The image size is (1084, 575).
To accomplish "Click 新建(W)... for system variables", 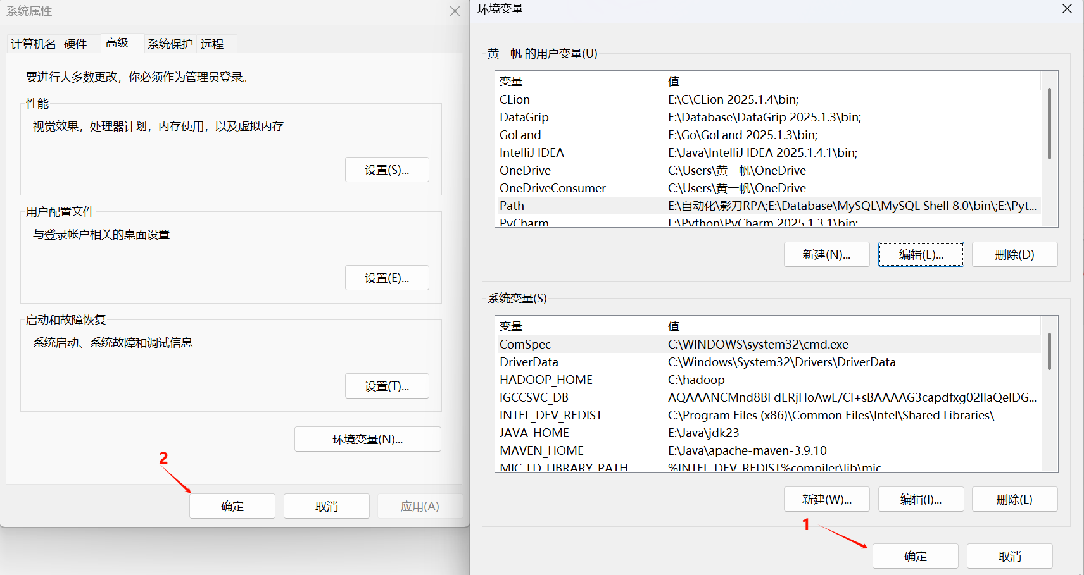I will [x=826, y=500].
